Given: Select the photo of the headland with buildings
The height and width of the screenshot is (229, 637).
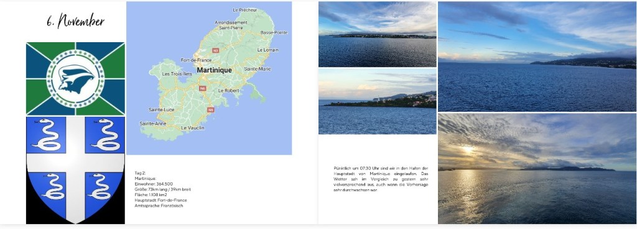Looking at the screenshot, I should pos(378,101).
